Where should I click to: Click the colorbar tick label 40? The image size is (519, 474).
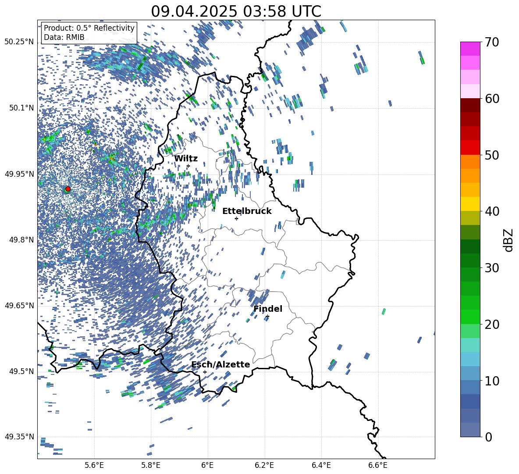pos(492,211)
